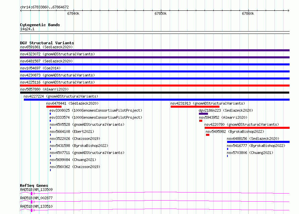Click the magenta exon on RAD51B|NM_133509
Viewport: 299px width, 214px height.
click(x=32, y=194)
